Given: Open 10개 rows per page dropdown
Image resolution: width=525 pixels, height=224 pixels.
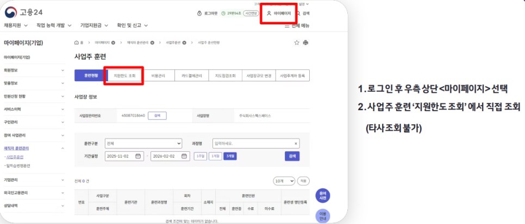Looking at the screenshot, I should tap(284, 181).
